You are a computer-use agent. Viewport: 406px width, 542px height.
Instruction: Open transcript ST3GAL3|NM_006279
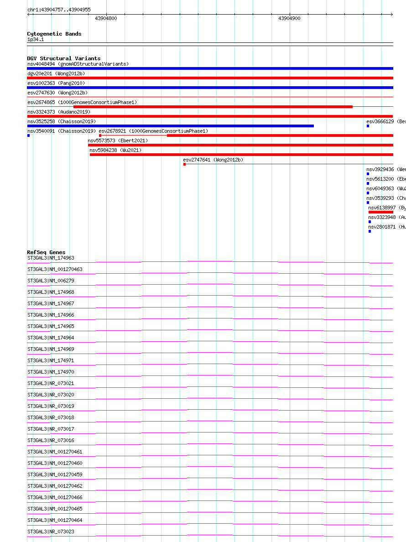[x=51, y=281]
